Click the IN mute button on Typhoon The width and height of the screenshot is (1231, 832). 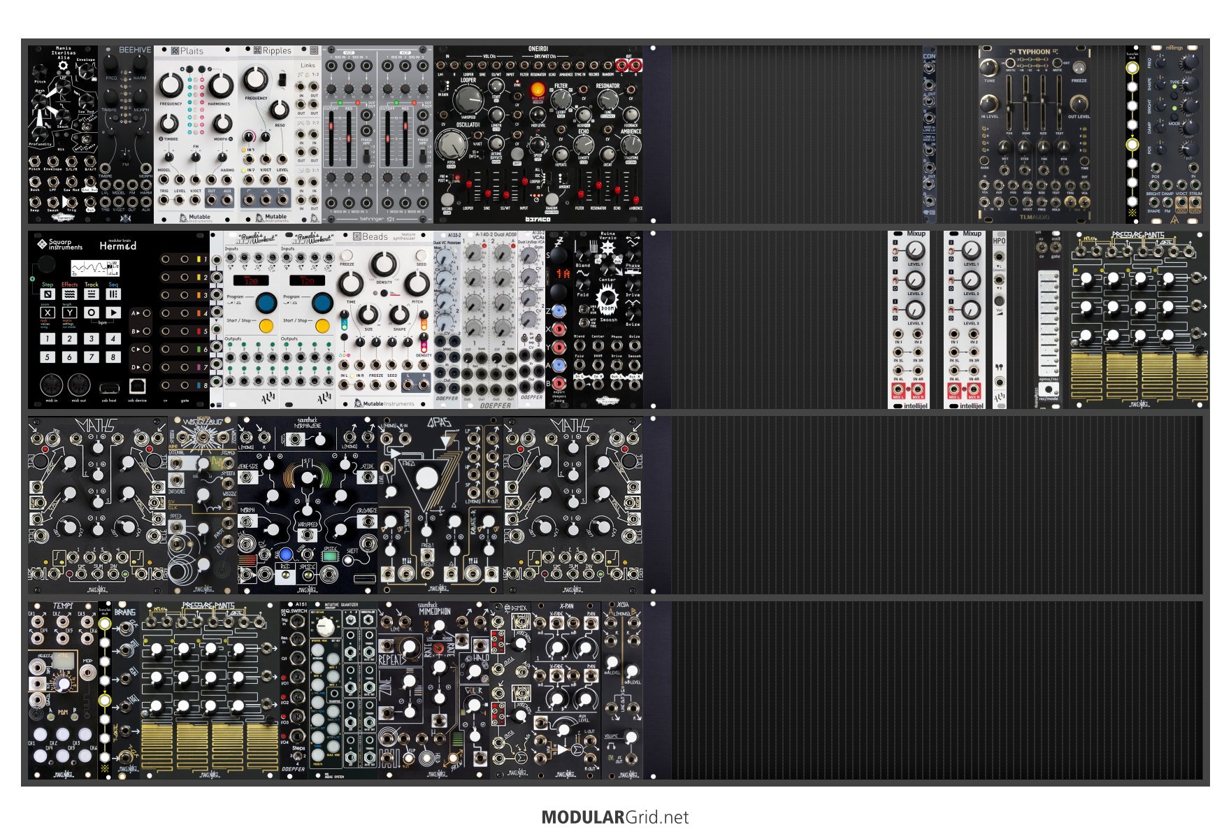tap(1011, 64)
